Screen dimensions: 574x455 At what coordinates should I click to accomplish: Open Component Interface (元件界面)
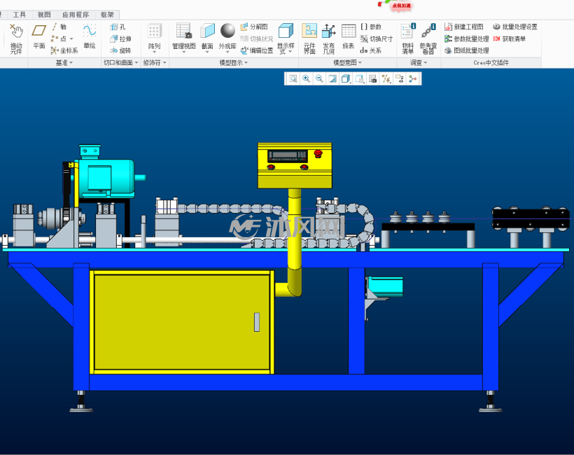click(x=309, y=38)
